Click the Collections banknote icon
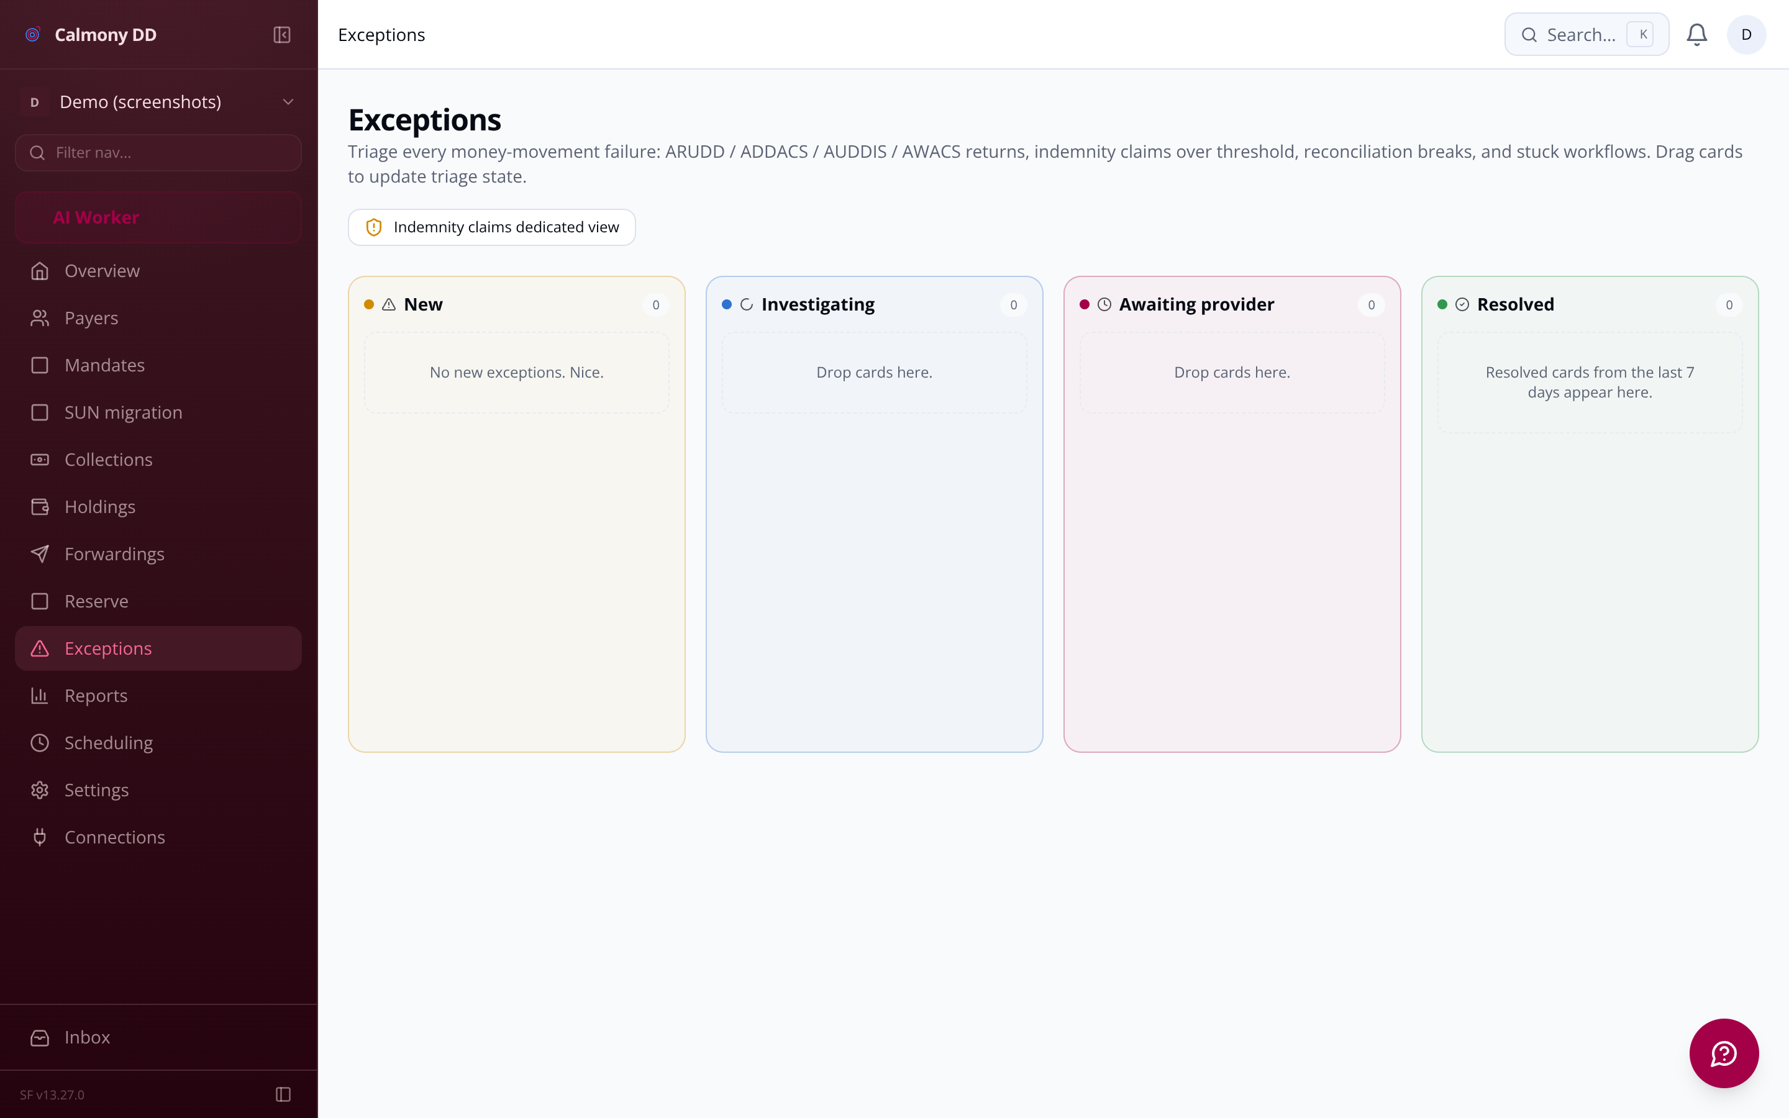Viewport: 1789px width, 1118px height. [40, 460]
